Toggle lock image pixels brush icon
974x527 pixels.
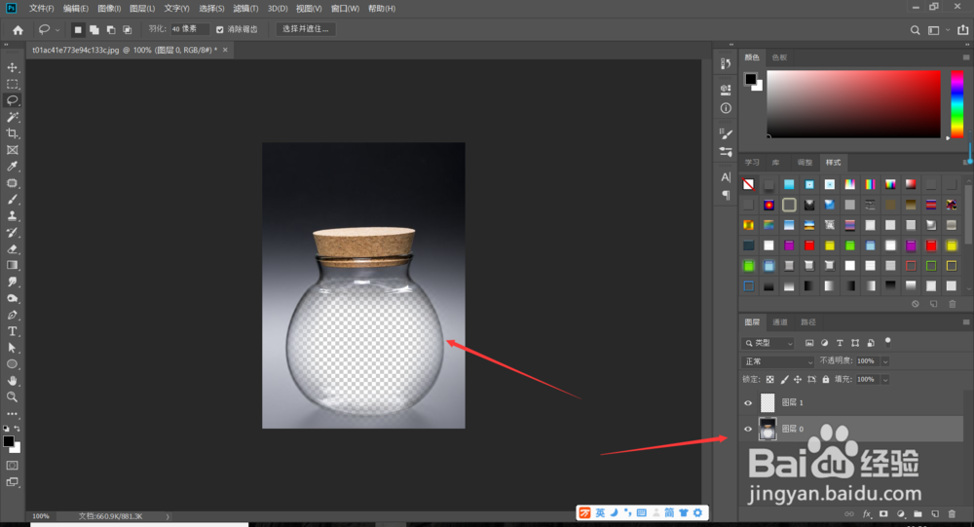click(784, 379)
